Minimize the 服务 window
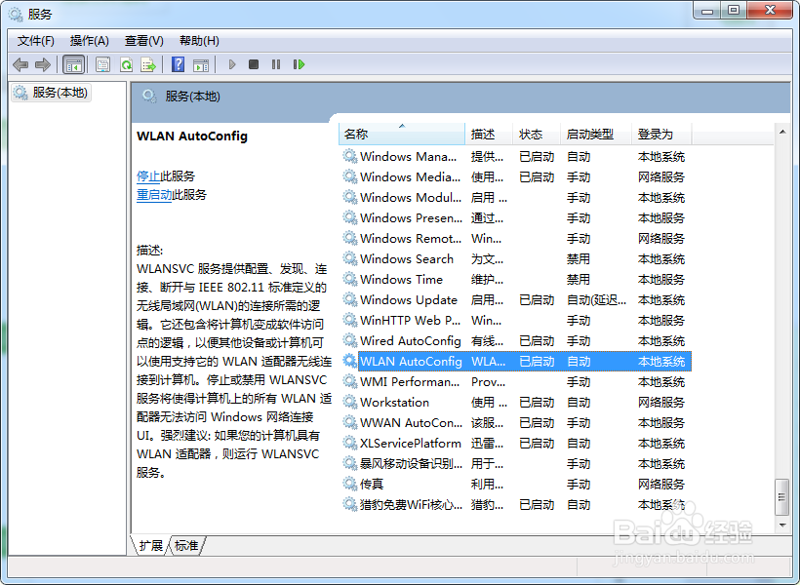The width and height of the screenshot is (800, 585). [707, 11]
